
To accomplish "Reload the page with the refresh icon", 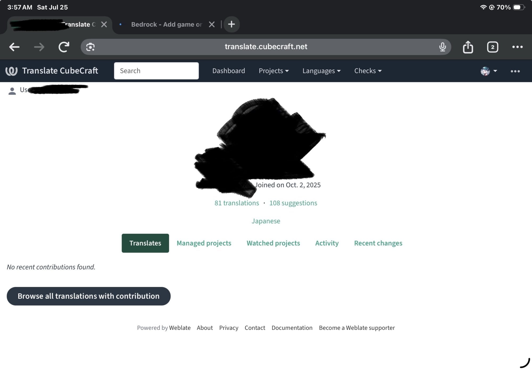I will pos(64,47).
